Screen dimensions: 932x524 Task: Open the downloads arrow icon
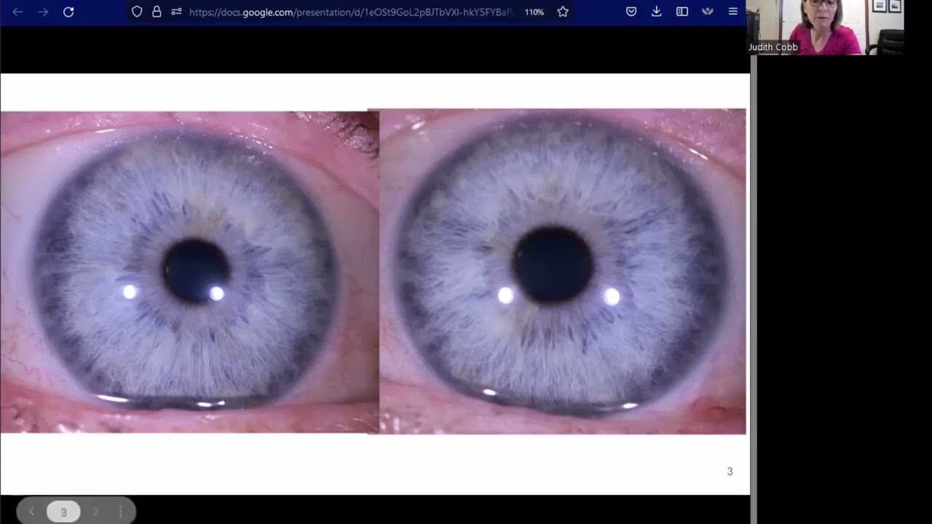pyautogui.click(x=657, y=12)
